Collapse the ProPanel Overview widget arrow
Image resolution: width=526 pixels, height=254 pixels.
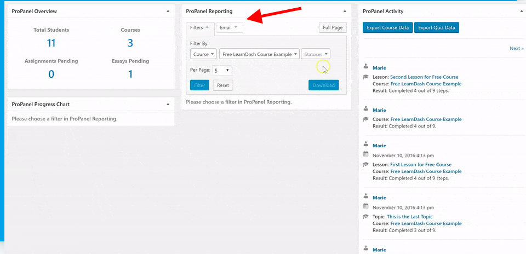click(x=168, y=11)
